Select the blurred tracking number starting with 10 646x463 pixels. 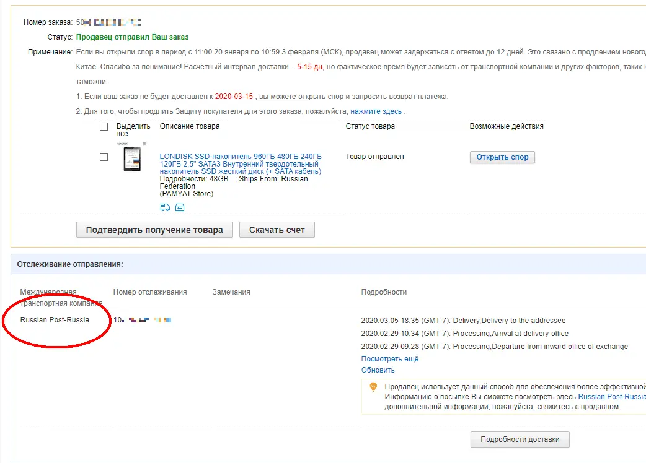coord(143,320)
